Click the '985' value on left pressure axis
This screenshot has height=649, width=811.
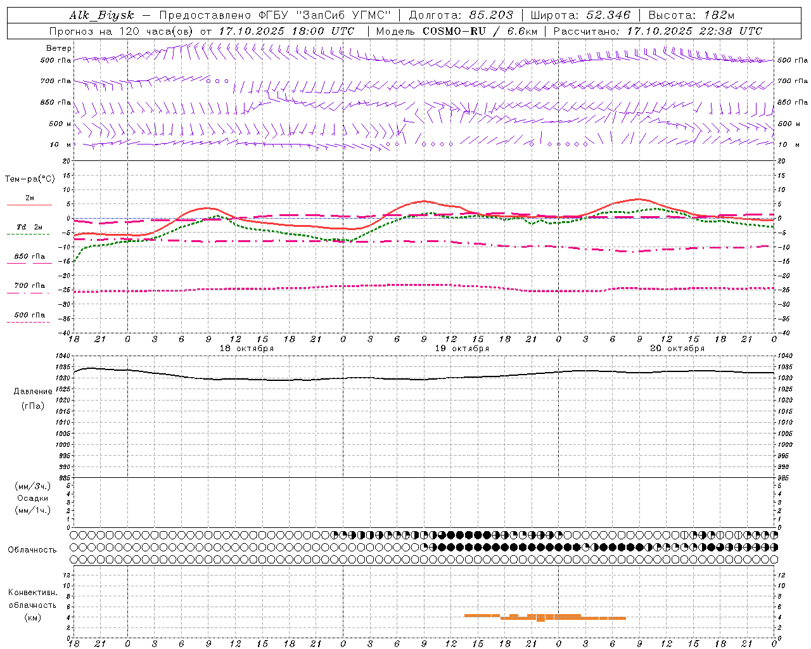coord(66,478)
